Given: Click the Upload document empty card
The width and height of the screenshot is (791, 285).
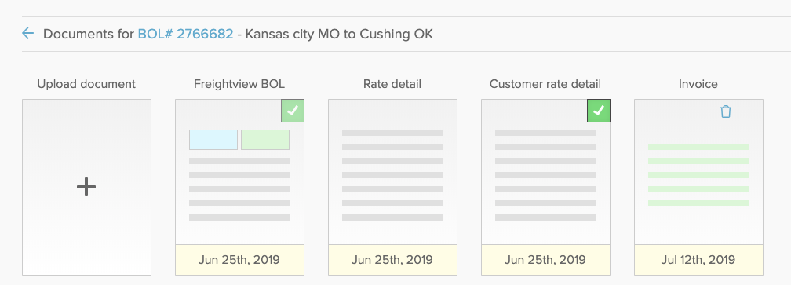Looking at the screenshot, I should tap(86, 187).
